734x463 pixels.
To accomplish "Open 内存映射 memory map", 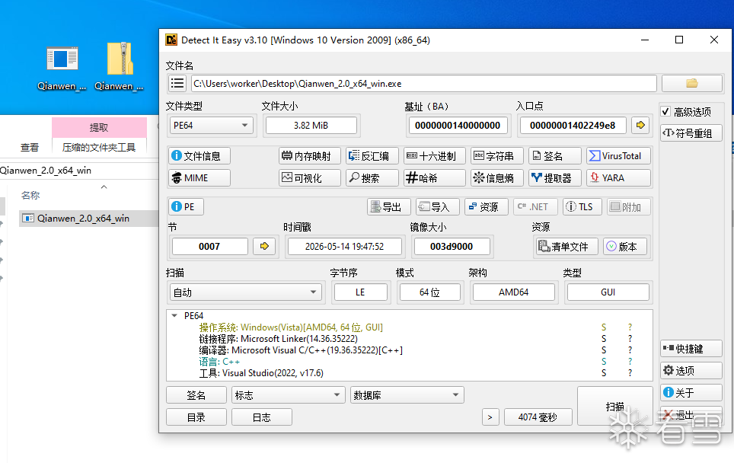I will pos(310,156).
